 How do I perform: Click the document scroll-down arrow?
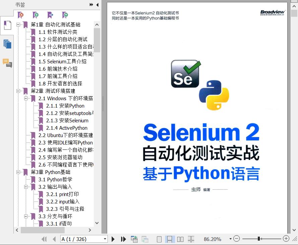[294, 230]
